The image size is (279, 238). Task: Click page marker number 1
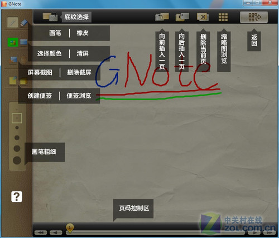click(x=70, y=228)
